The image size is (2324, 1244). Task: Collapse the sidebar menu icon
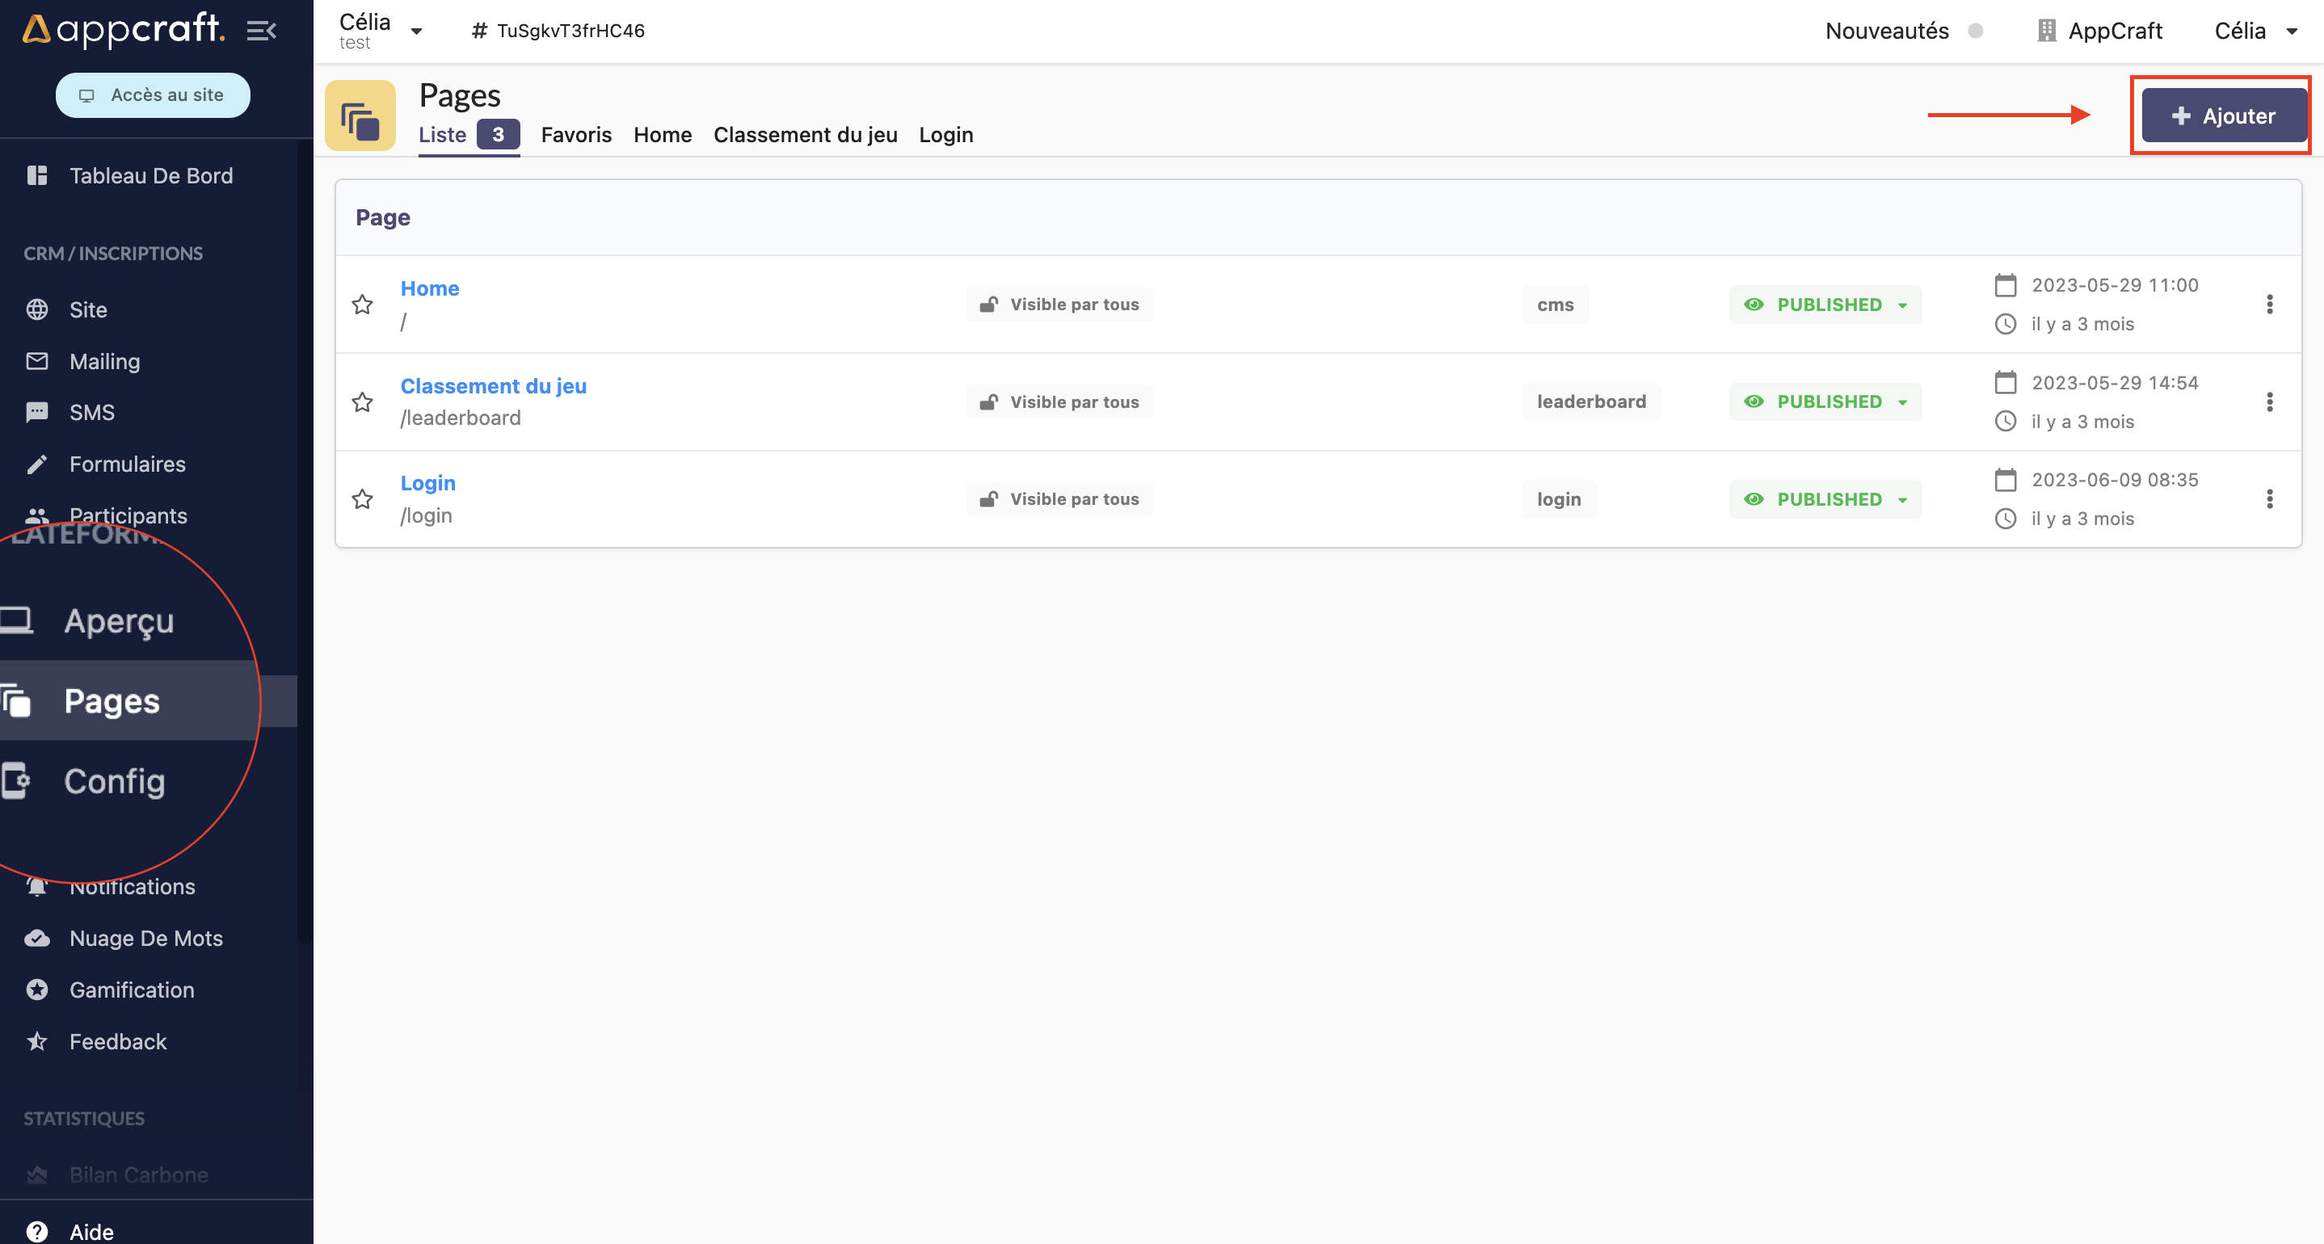[261, 31]
